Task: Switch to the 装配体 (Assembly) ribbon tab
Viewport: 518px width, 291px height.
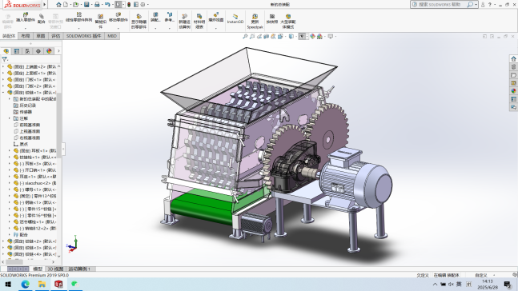Action: tap(9, 36)
